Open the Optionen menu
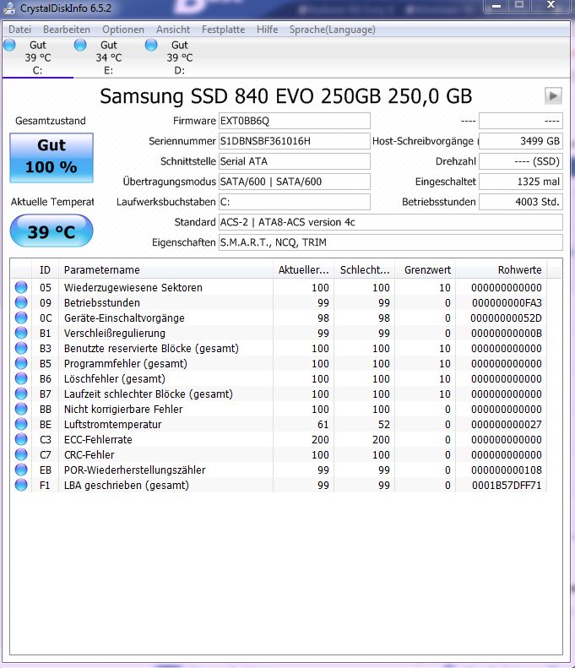The height and width of the screenshot is (668, 575). click(x=123, y=30)
